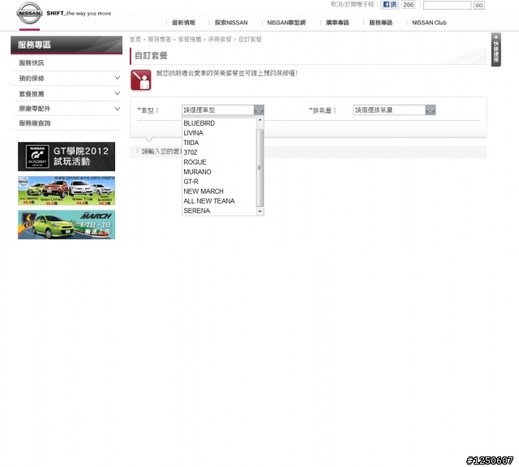Click 套餐推薦 in the breadcrumb
The height and width of the screenshot is (467, 519).
click(190, 40)
